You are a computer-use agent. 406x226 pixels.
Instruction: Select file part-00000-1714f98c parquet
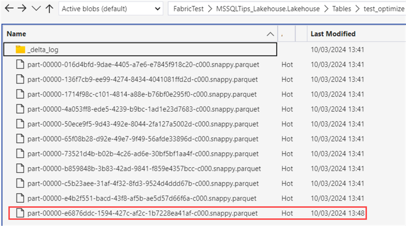coord(142,94)
